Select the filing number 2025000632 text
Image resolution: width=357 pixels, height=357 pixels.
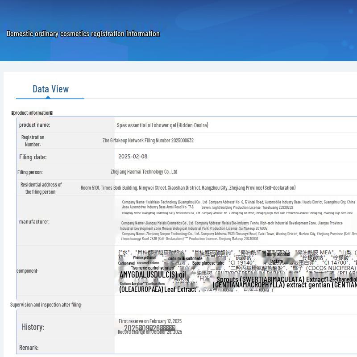(x=148, y=141)
